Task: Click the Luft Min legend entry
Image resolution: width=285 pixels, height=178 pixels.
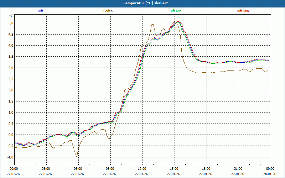Action: point(176,11)
